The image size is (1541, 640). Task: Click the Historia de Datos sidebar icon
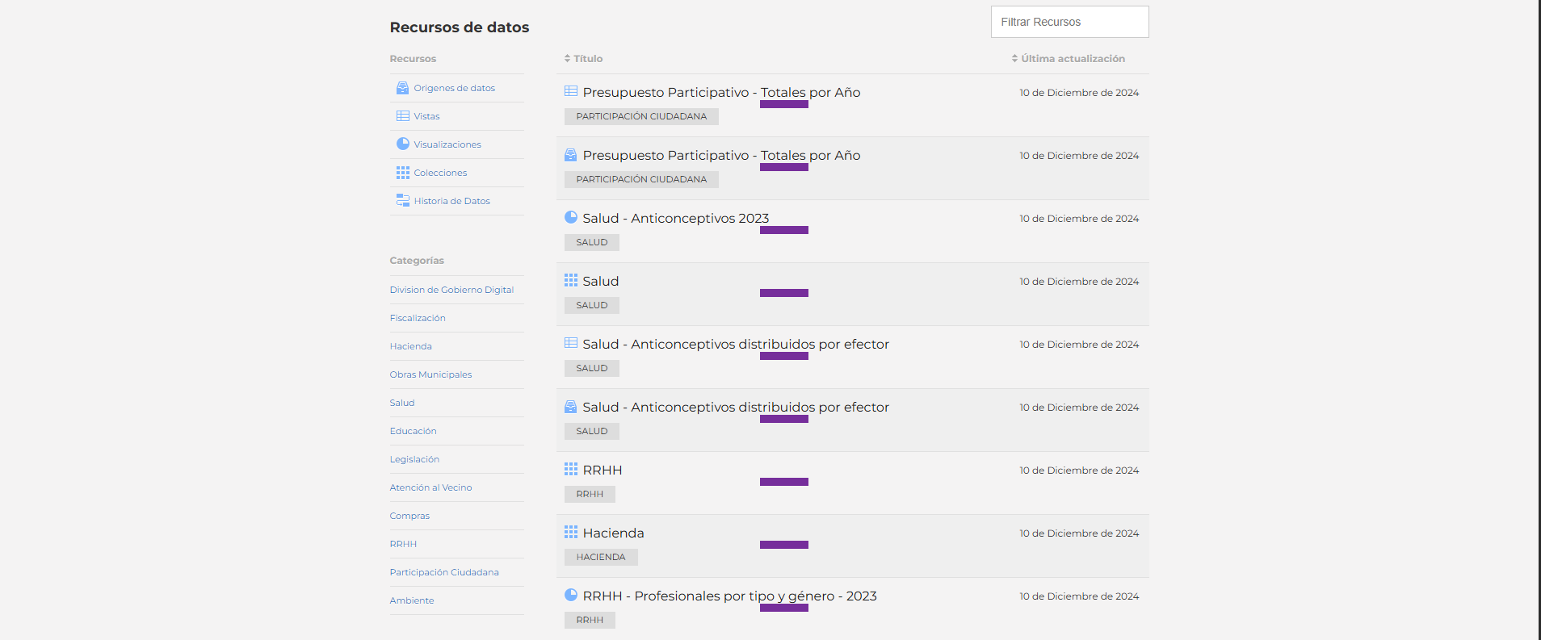(402, 200)
